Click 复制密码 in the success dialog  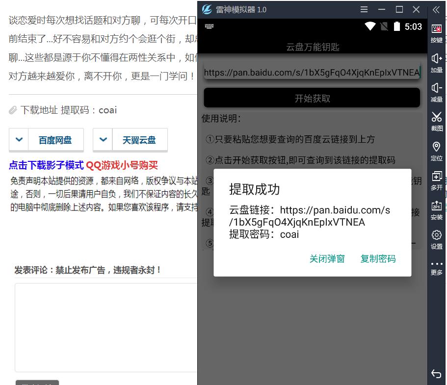pos(378,259)
